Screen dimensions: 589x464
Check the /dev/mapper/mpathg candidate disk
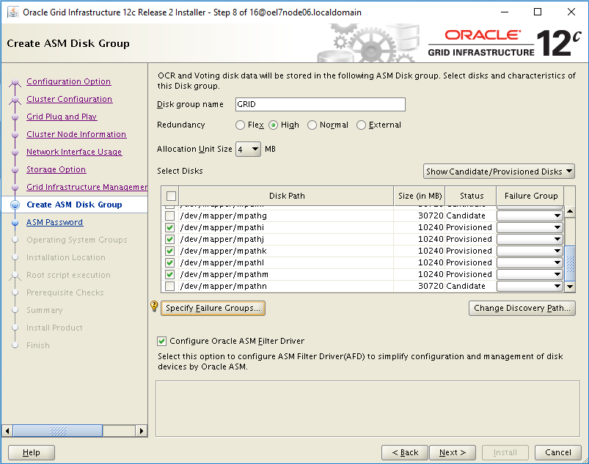click(170, 216)
